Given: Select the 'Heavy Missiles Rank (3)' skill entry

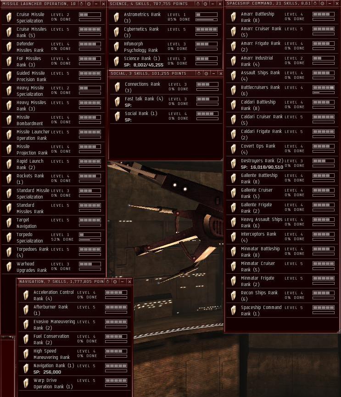Looking at the screenshot, I should coord(53,105).
